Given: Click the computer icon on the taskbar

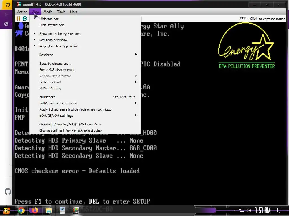Looking at the screenshot, I should click(62, 210).
